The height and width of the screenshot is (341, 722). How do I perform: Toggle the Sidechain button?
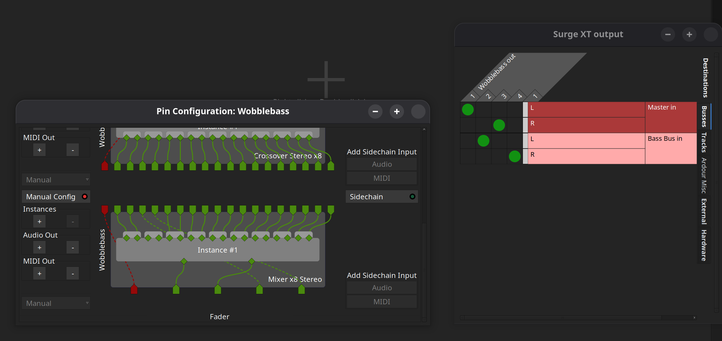(382, 197)
